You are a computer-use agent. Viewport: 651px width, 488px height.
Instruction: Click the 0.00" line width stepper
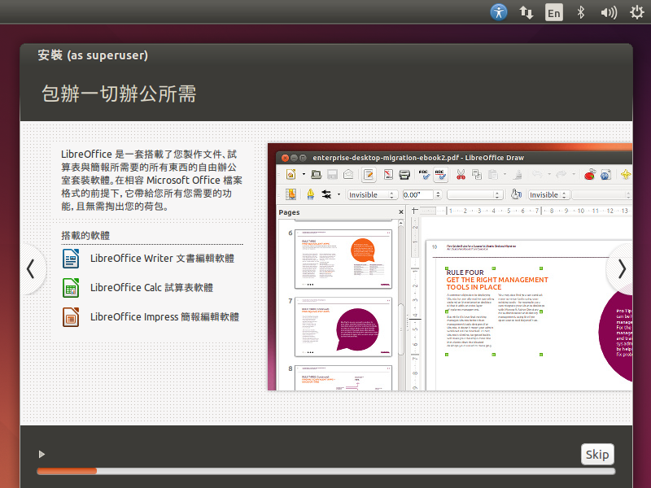[439, 195]
